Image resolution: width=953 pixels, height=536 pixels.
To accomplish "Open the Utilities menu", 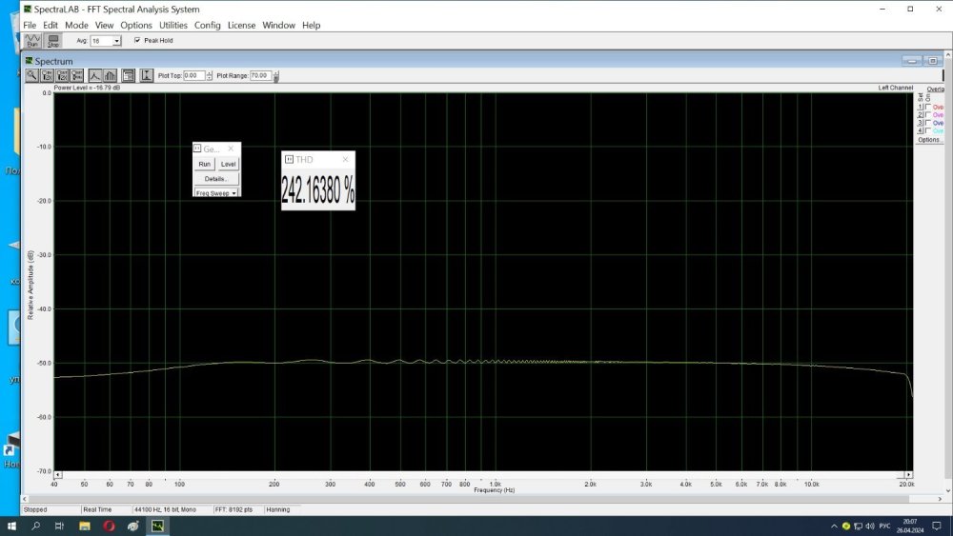I will [x=172, y=25].
